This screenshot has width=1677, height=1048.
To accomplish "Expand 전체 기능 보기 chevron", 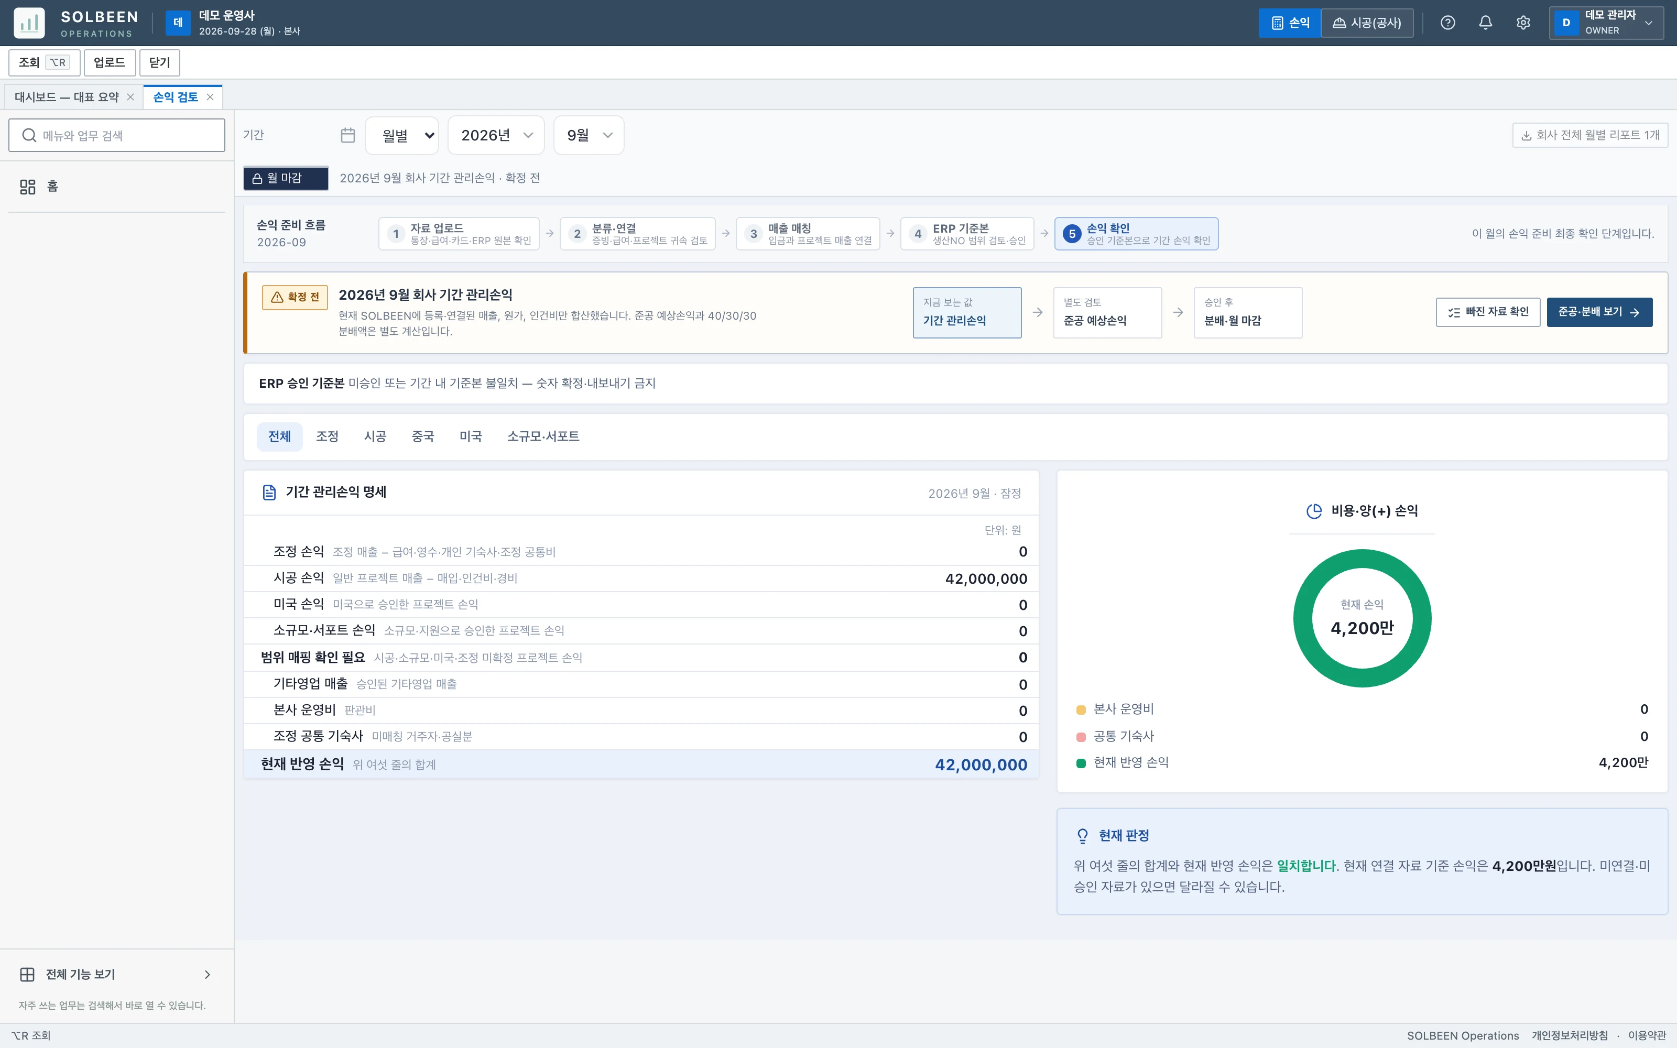I will point(207,975).
